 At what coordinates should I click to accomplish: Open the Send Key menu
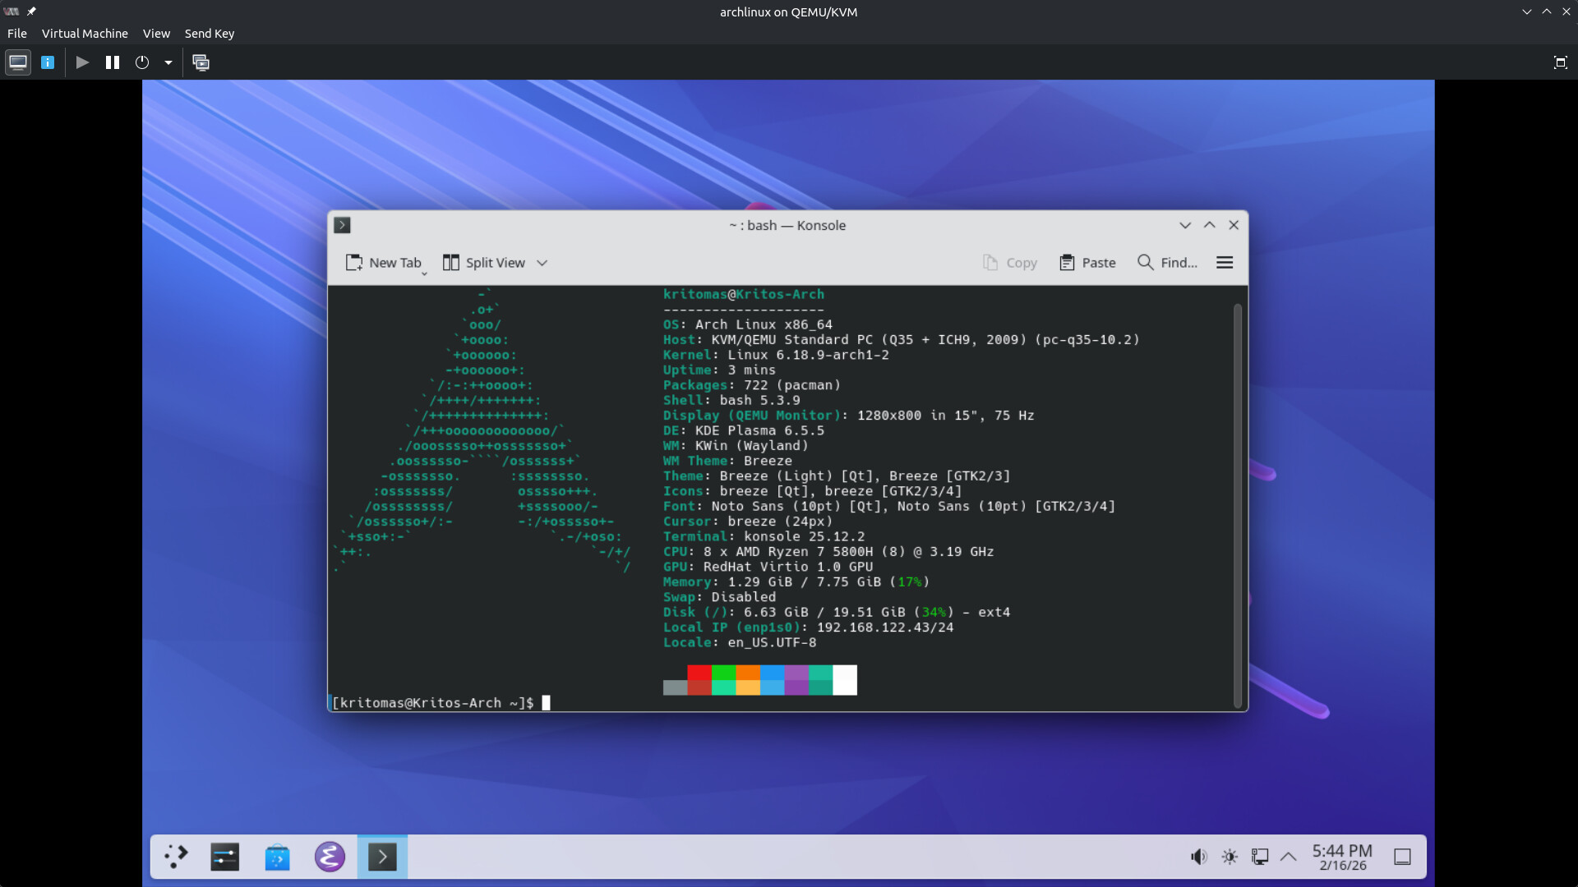pyautogui.click(x=209, y=34)
